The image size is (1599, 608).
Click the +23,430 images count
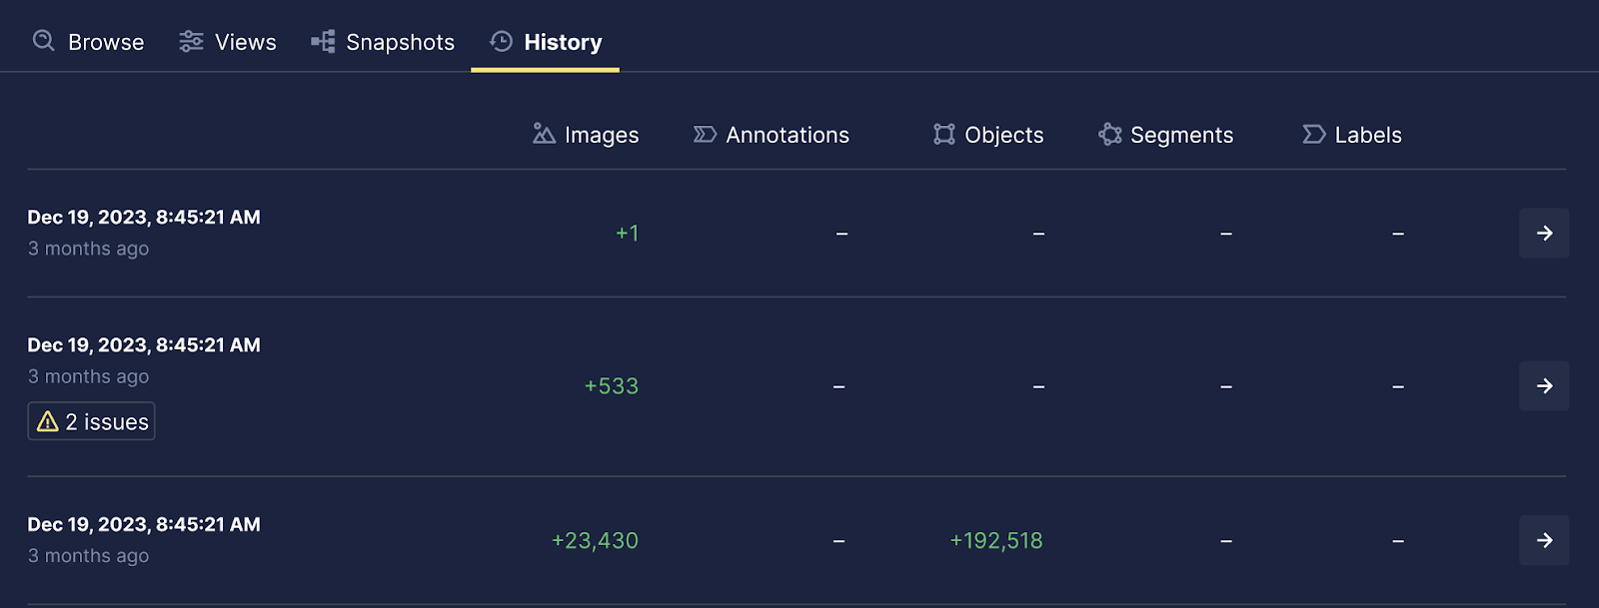(595, 540)
